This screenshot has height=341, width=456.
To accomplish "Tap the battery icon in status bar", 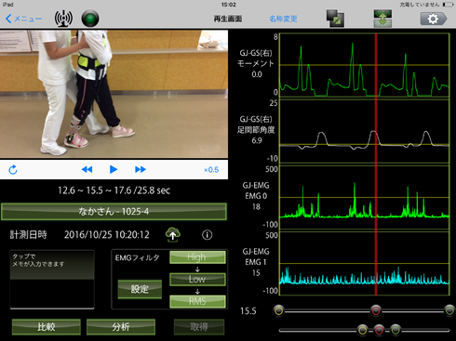I will pos(448,5).
